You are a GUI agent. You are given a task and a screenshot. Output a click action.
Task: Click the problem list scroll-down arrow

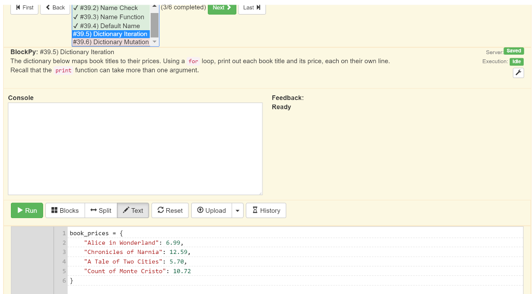[154, 42]
